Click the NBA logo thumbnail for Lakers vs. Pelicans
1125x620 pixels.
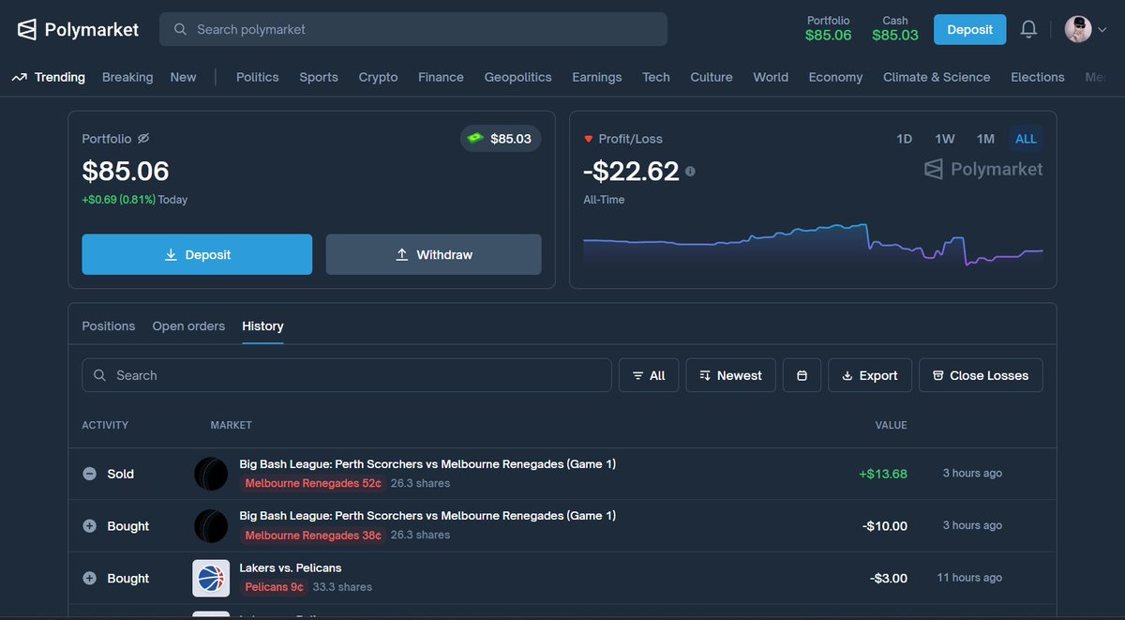[x=211, y=579]
